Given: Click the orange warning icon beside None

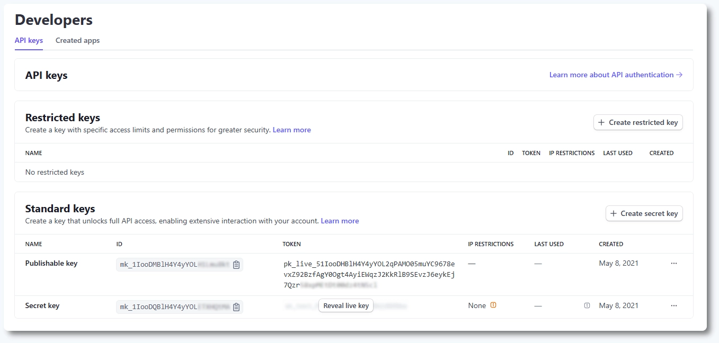Looking at the screenshot, I should (x=493, y=305).
